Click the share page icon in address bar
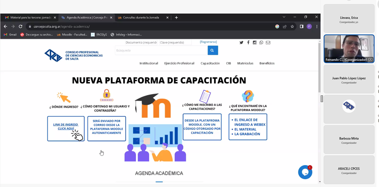379x187 pixels. coord(285,26)
